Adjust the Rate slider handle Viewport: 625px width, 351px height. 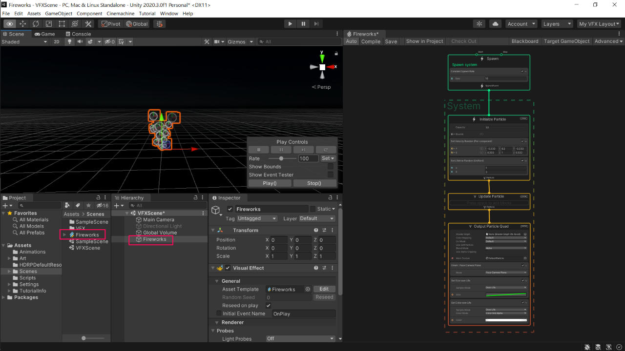pyautogui.click(x=281, y=158)
